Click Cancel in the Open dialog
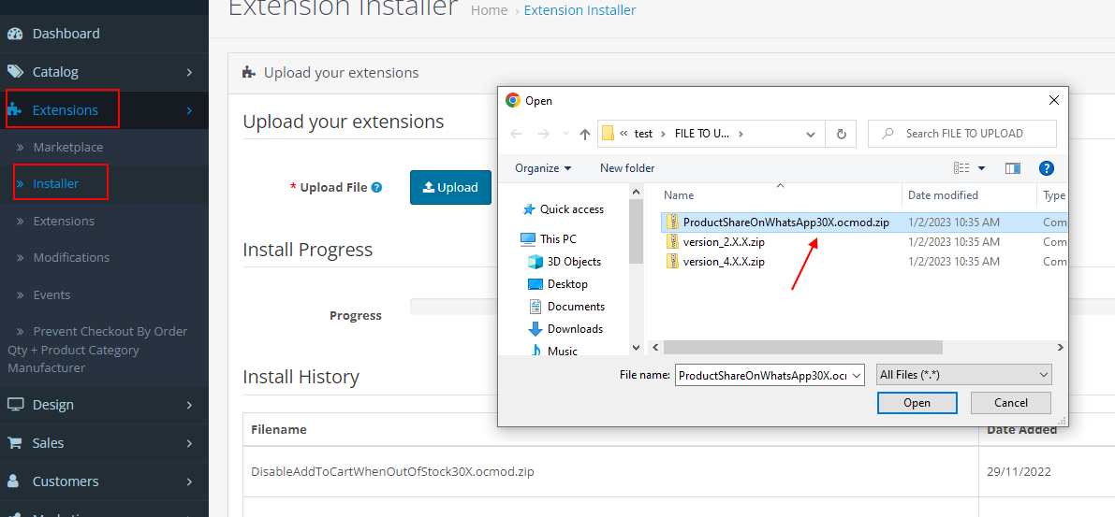 (x=1010, y=403)
